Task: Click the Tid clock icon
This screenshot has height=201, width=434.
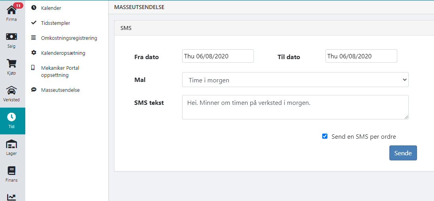Action: pyautogui.click(x=11, y=117)
